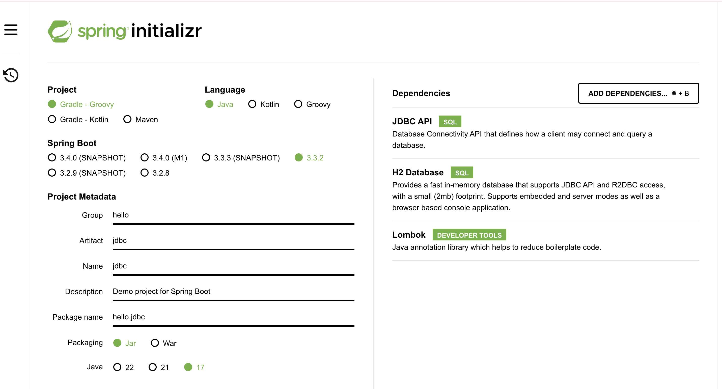This screenshot has height=389, width=722.
Task: Select Java version 22
Action: pos(118,367)
